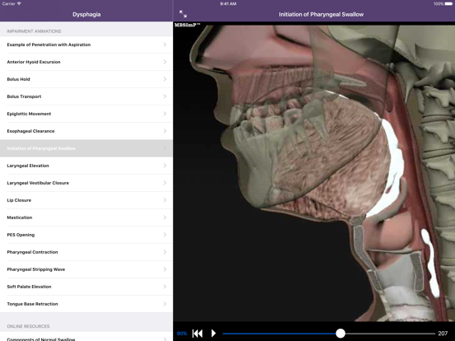The height and width of the screenshot is (341, 455).
Task: Click chevron beside PES Opening
Action: coord(165,235)
